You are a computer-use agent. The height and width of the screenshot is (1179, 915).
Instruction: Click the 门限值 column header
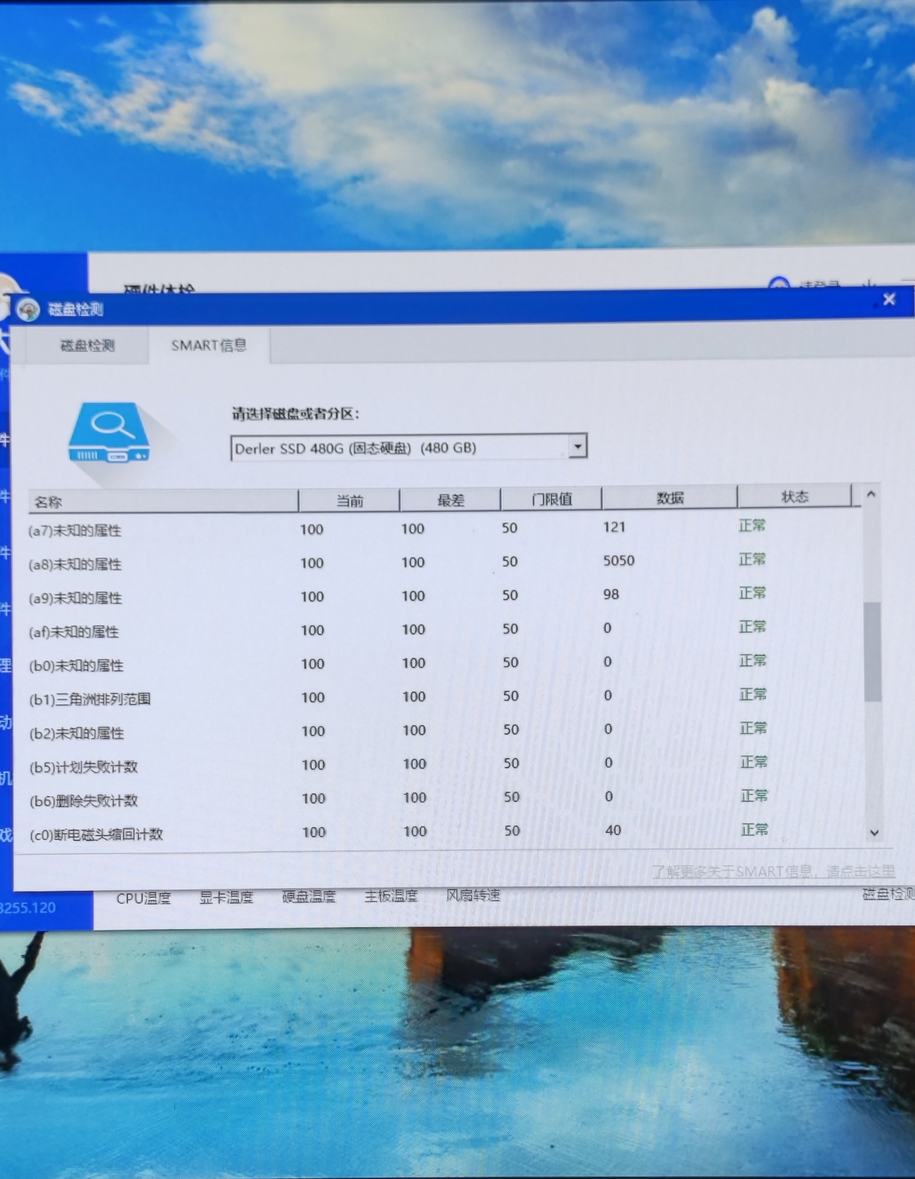[x=551, y=499]
